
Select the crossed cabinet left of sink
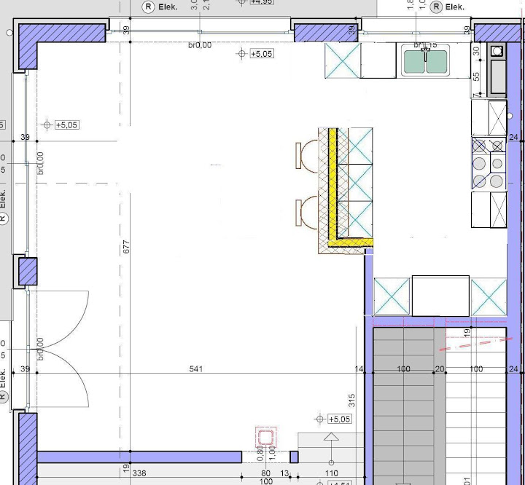pos(342,60)
